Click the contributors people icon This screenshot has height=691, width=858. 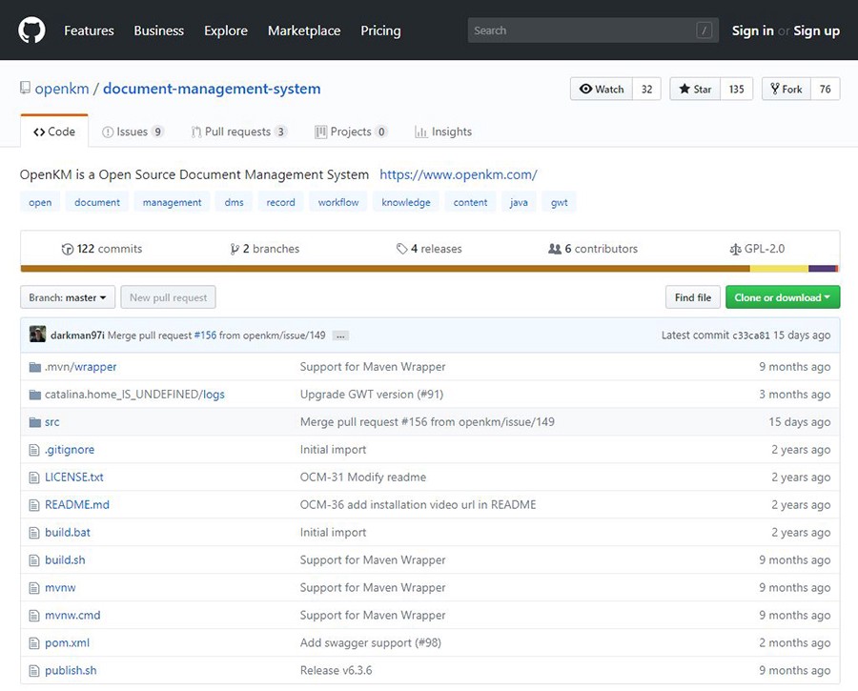coord(555,250)
